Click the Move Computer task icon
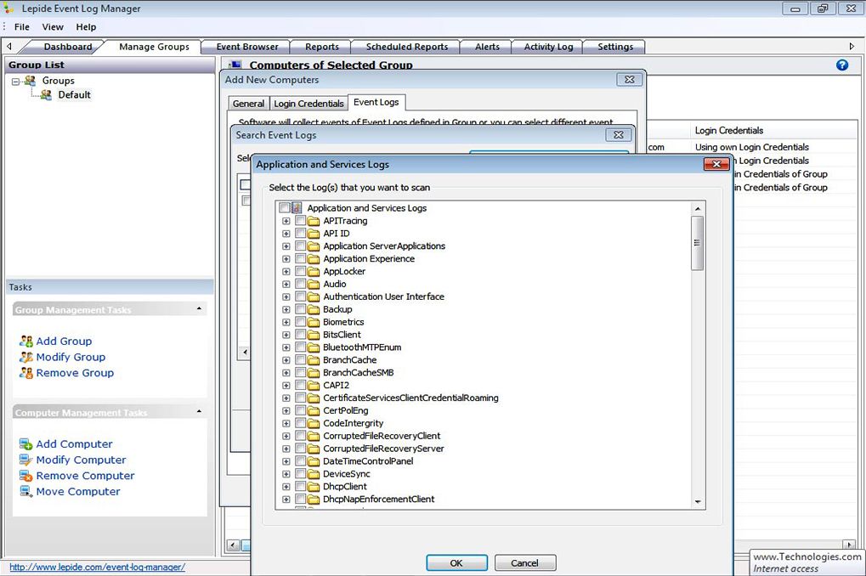The image size is (866, 576). tap(26, 492)
